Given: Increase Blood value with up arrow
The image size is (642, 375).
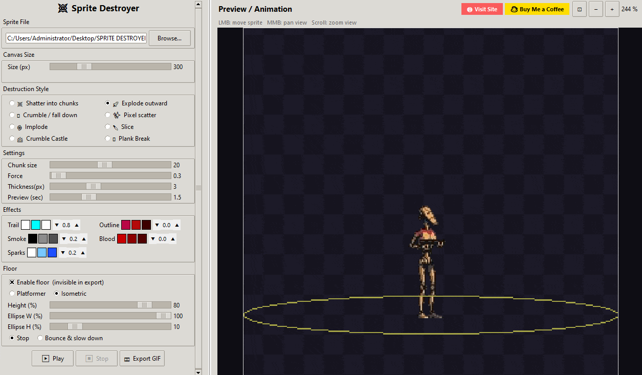Looking at the screenshot, I should pos(173,239).
